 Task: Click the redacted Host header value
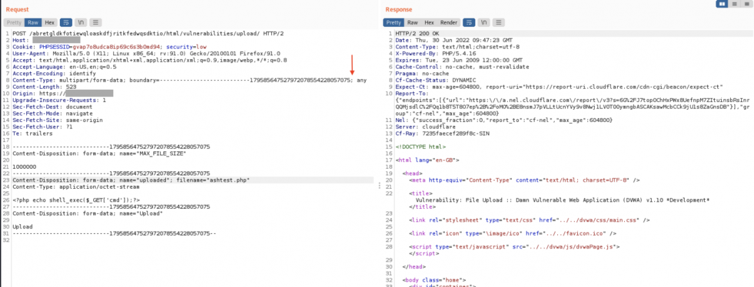click(x=57, y=40)
